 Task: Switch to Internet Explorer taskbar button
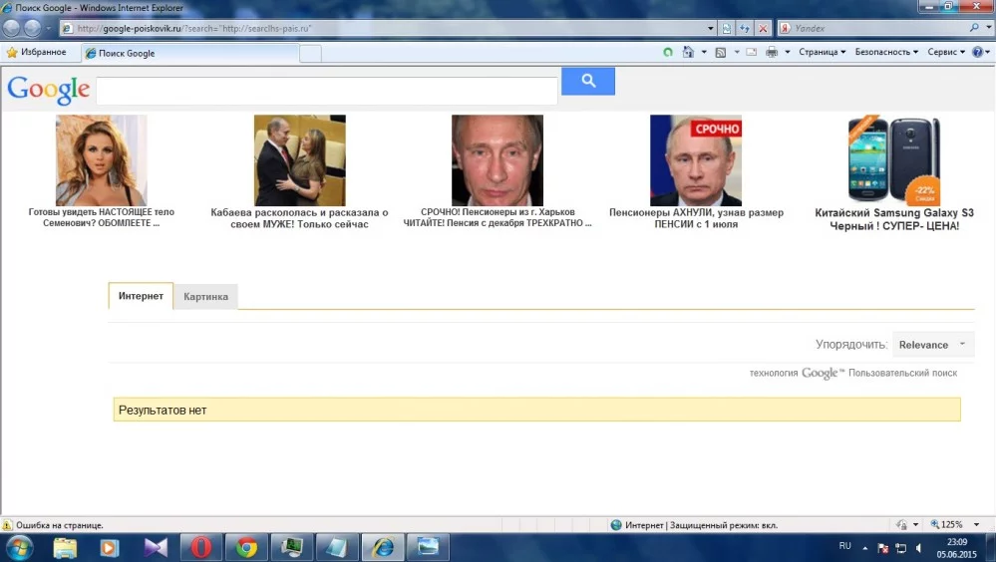coord(383,547)
